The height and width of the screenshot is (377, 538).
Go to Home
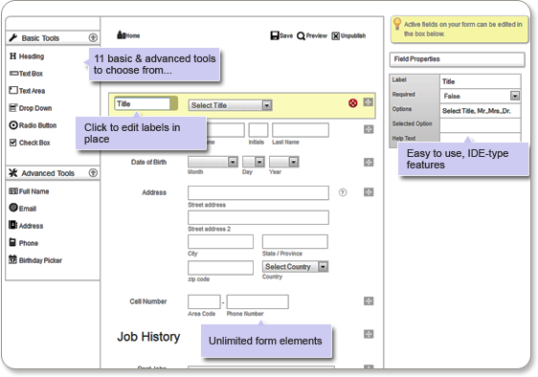(128, 35)
